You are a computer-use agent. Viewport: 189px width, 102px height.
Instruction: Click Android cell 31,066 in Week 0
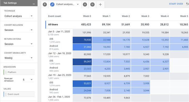pyautogui.click(x=82, y=47)
